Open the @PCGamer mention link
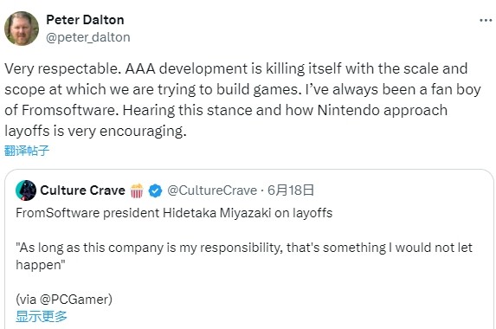 [x=74, y=300]
